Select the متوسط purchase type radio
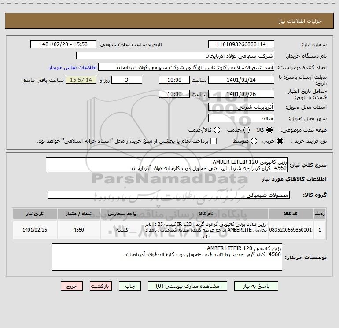 point(254,141)
